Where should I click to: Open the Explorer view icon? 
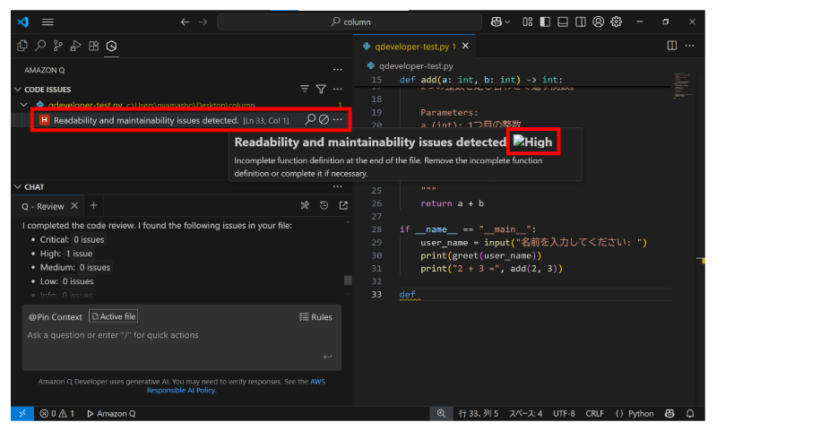click(x=22, y=46)
